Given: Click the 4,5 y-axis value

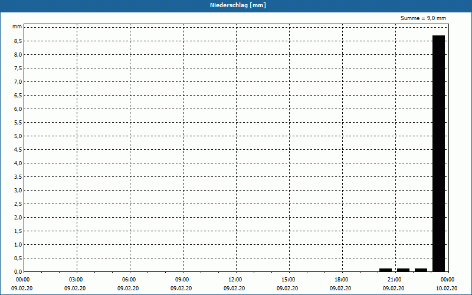Looking at the screenshot, I should click(18, 149).
